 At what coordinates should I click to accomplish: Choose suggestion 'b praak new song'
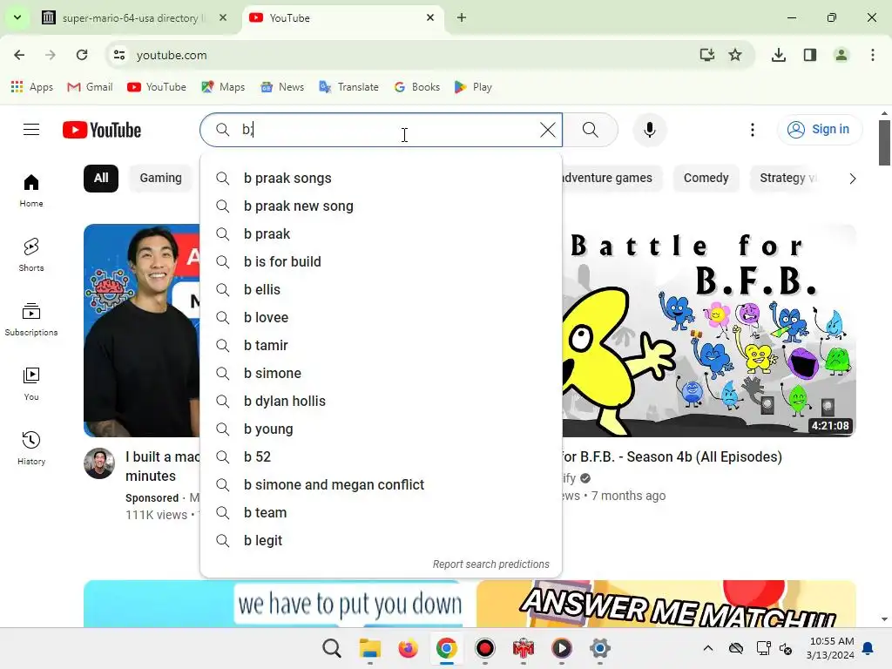[x=381, y=206]
